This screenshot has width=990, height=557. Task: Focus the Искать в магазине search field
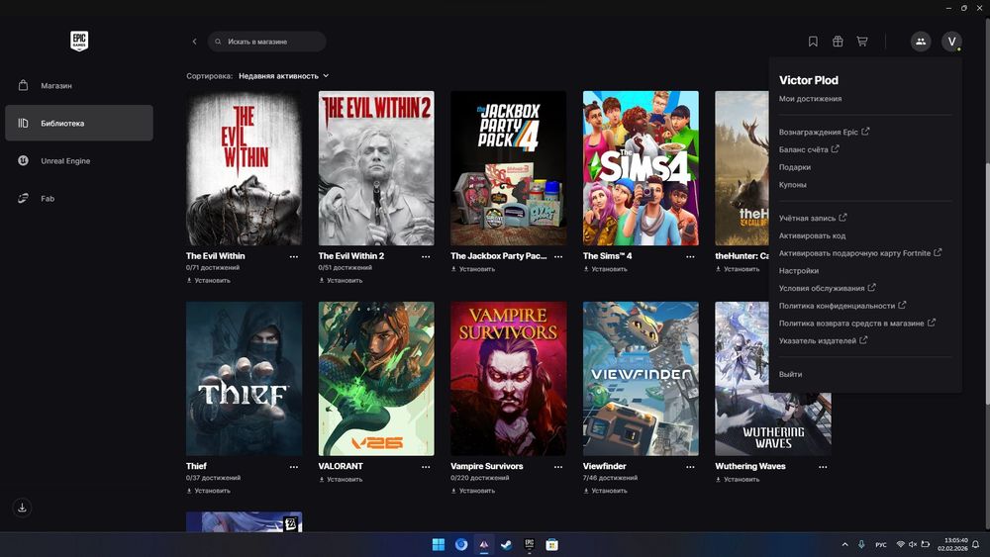coord(266,42)
